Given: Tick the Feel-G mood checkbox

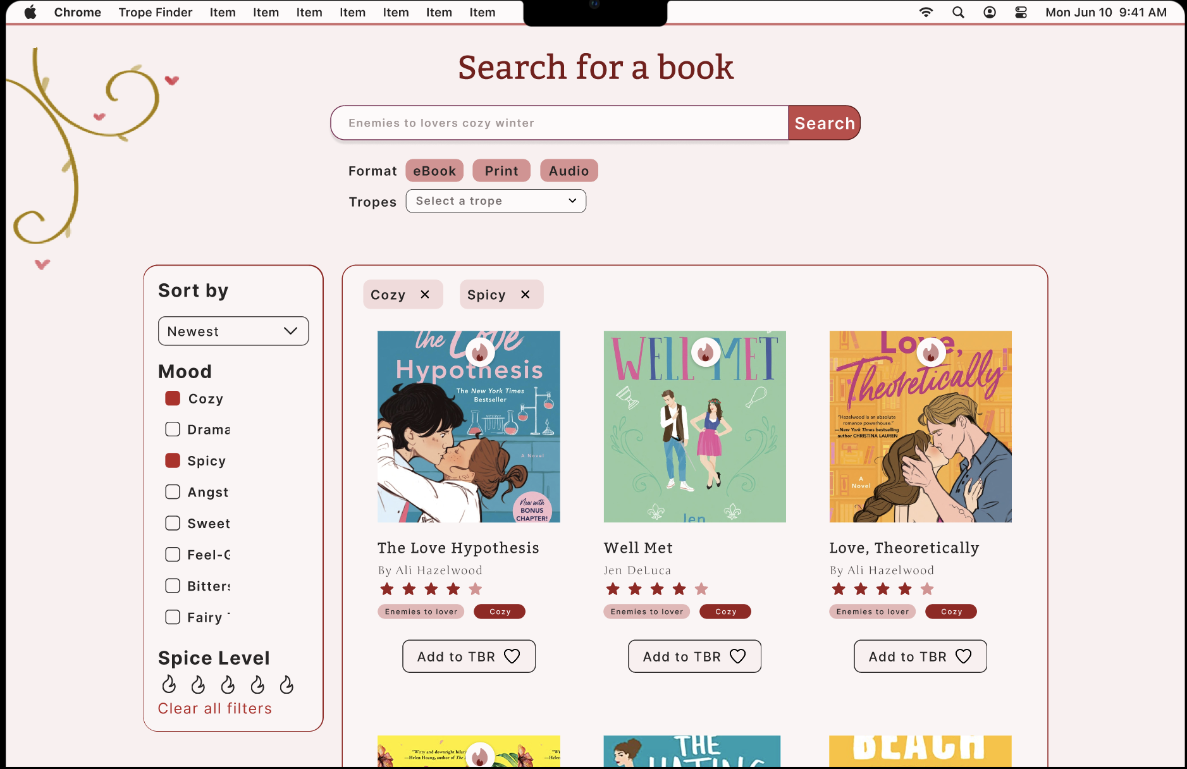Looking at the screenshot, I should (173, 555).
